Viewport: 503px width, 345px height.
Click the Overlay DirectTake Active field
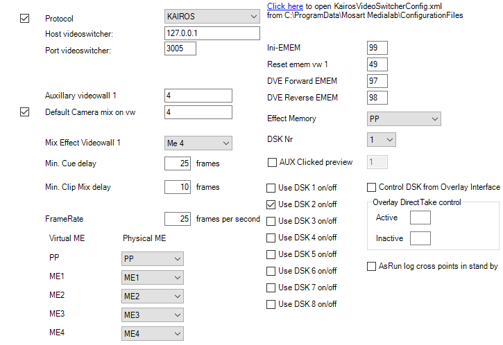click(x=420, y=218)
